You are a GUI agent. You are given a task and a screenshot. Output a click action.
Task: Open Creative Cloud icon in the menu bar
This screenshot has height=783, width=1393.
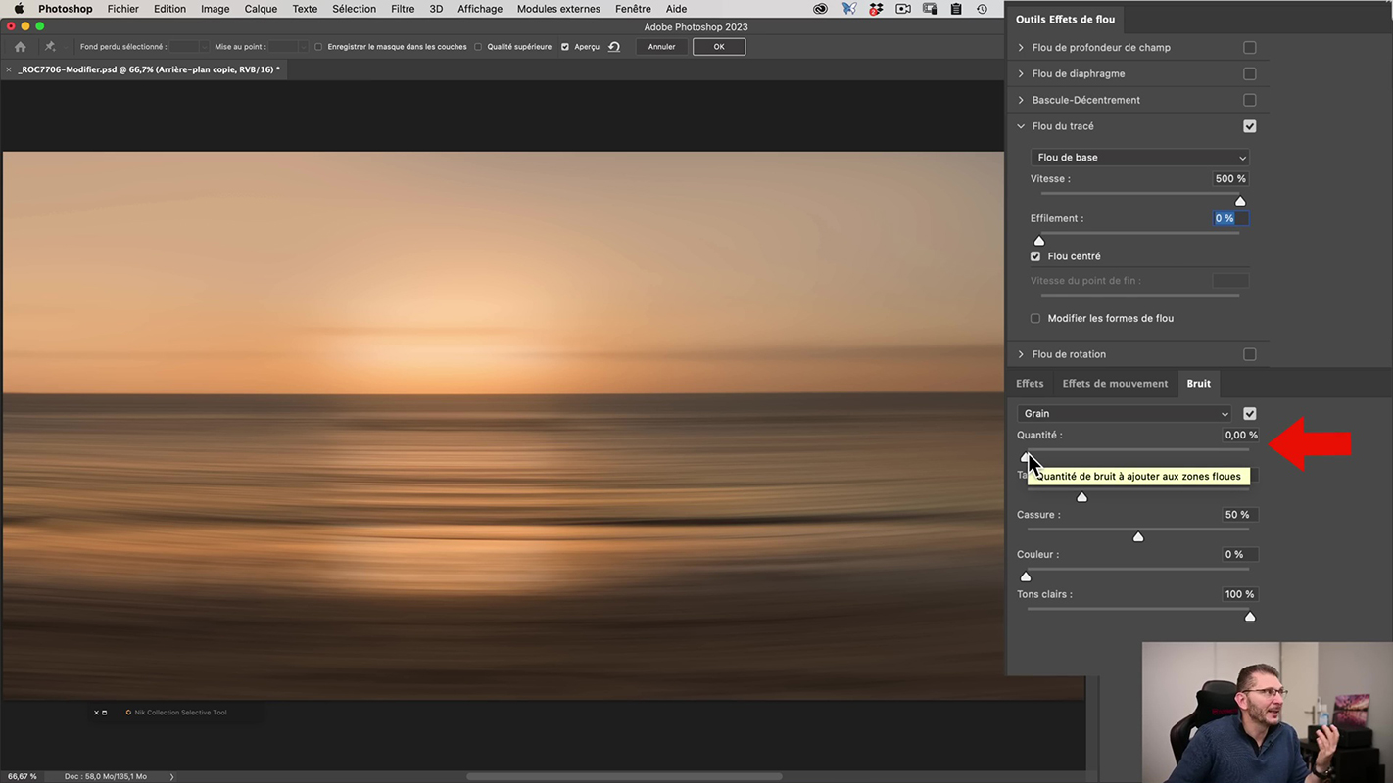pos(821,9)
